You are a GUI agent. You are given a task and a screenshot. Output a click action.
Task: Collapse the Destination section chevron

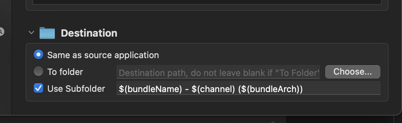tap(31, 33)
